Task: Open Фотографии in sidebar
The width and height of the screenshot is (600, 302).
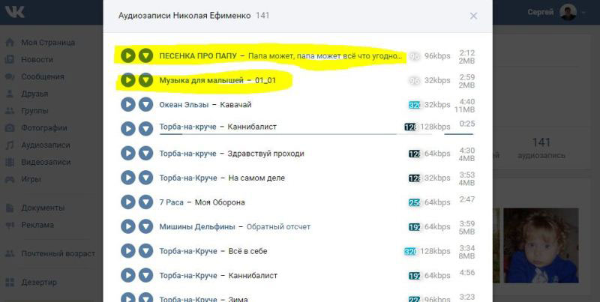Action: 44,127
